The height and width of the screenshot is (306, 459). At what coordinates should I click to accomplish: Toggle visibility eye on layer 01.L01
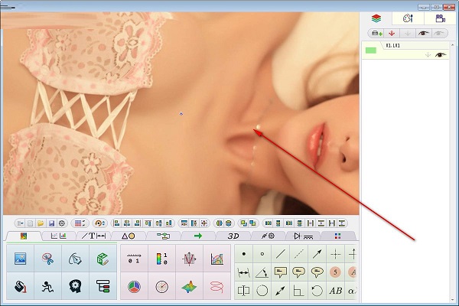[x=440, y=55]
